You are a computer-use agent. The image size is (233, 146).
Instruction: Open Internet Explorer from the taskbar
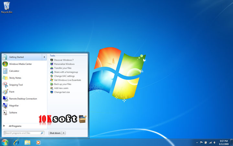pos(16,143)
